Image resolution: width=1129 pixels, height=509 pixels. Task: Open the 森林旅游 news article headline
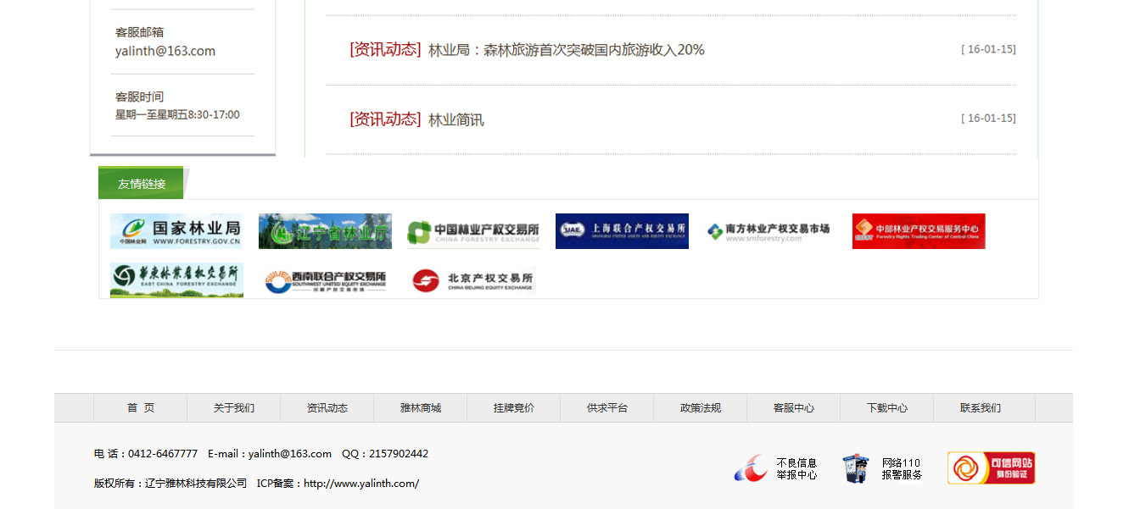pyautogui.click(x=566, y=50)
